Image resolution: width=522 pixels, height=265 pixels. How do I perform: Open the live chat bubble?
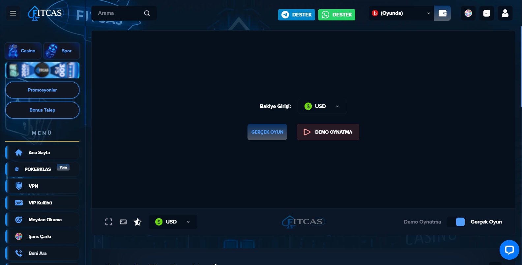click(509, 250)
